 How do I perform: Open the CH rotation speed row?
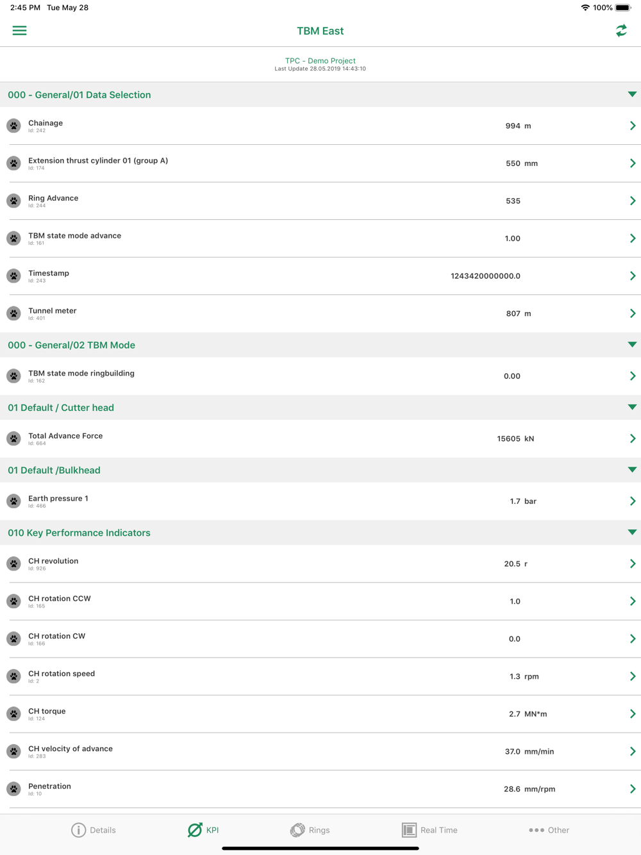pyautogui.click(x=320, y=676)
